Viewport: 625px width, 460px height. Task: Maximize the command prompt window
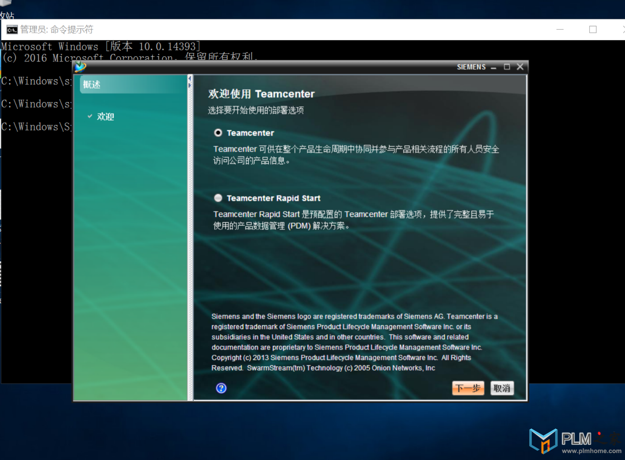[593, 29]
